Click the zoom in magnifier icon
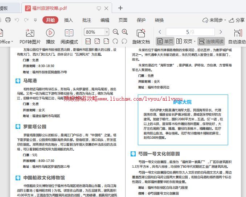Image resolution: width=246 pixels, height=197 pixels. pos(125,32)
